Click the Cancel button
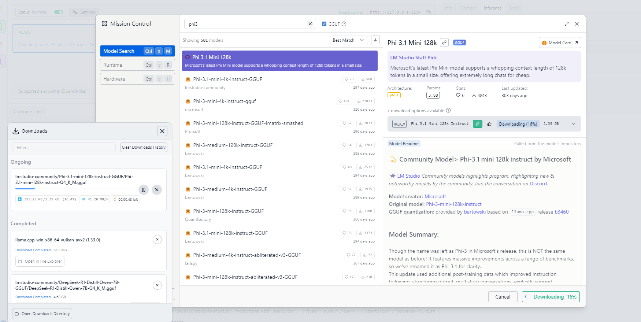The image size is (641, 322). pos(503,297)
